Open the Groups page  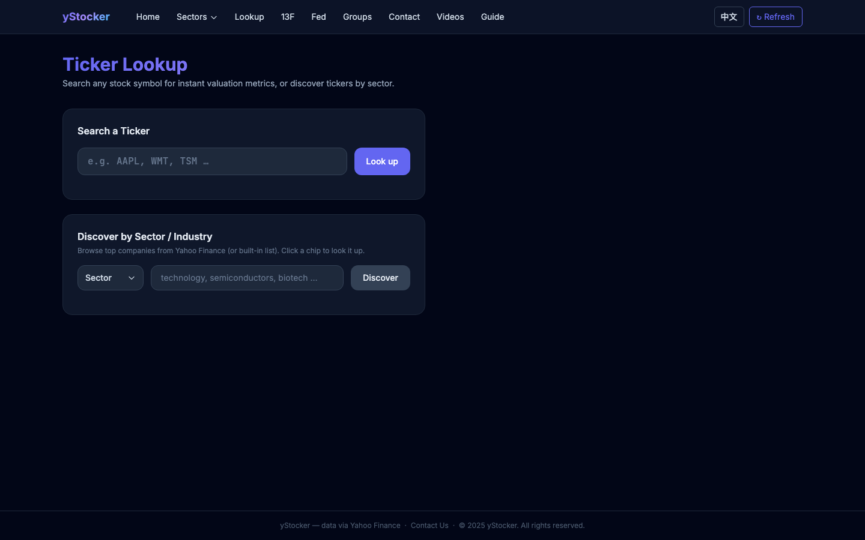[357, 17]
